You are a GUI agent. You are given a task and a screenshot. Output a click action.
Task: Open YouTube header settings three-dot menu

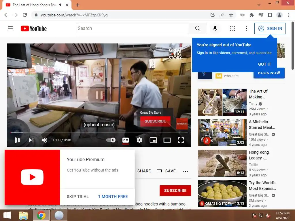246,28
